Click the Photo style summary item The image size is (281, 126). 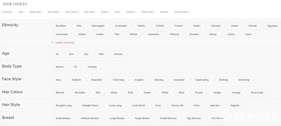coord(148,12)
